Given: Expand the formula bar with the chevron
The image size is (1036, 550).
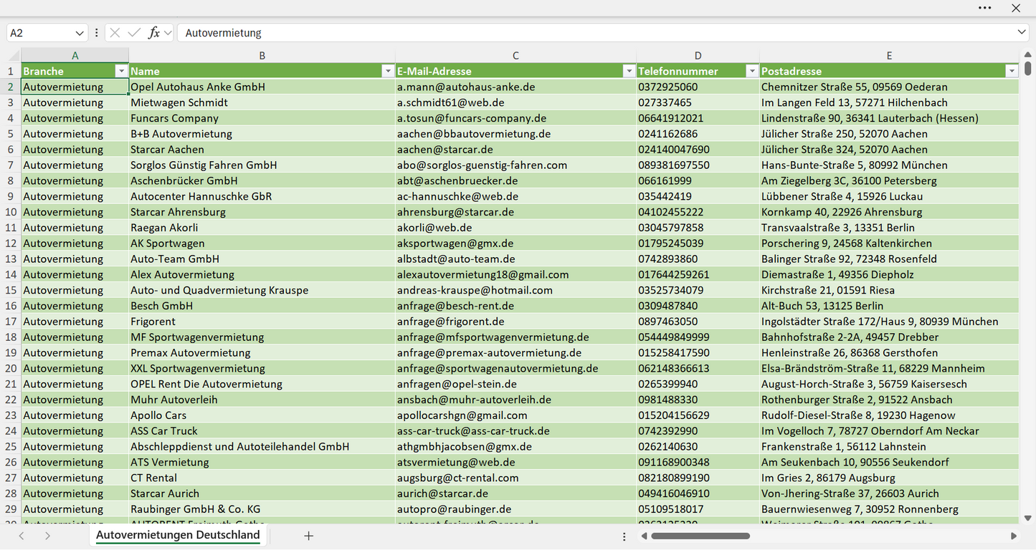Looking at the screenshot, I should 1022,33.
